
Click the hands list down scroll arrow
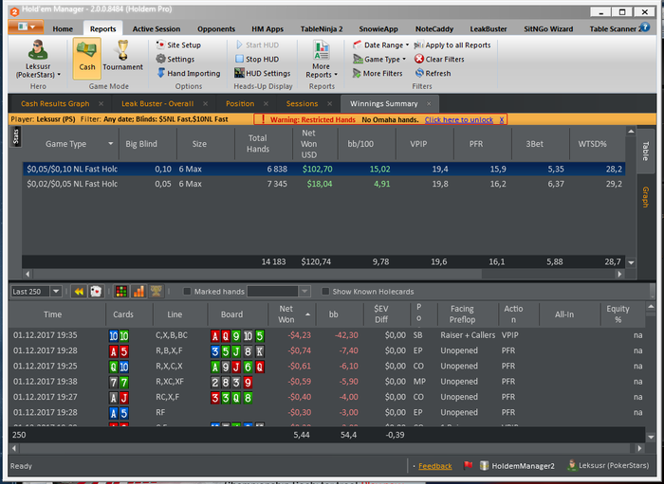[651, 437]
